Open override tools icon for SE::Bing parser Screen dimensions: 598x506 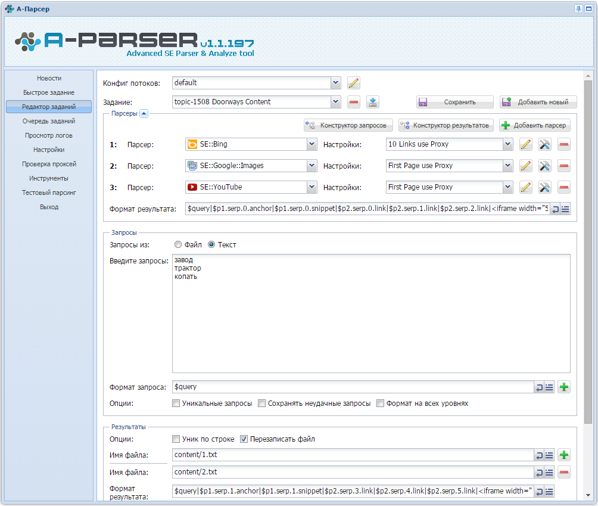tap(544, 144)
